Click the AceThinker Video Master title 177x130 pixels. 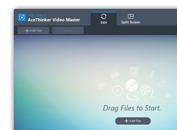point(54,20)
